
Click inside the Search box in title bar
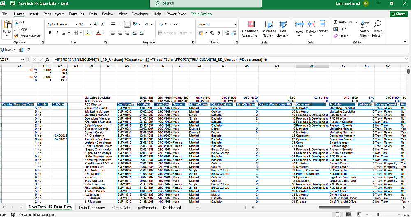(x=205, y=3)
